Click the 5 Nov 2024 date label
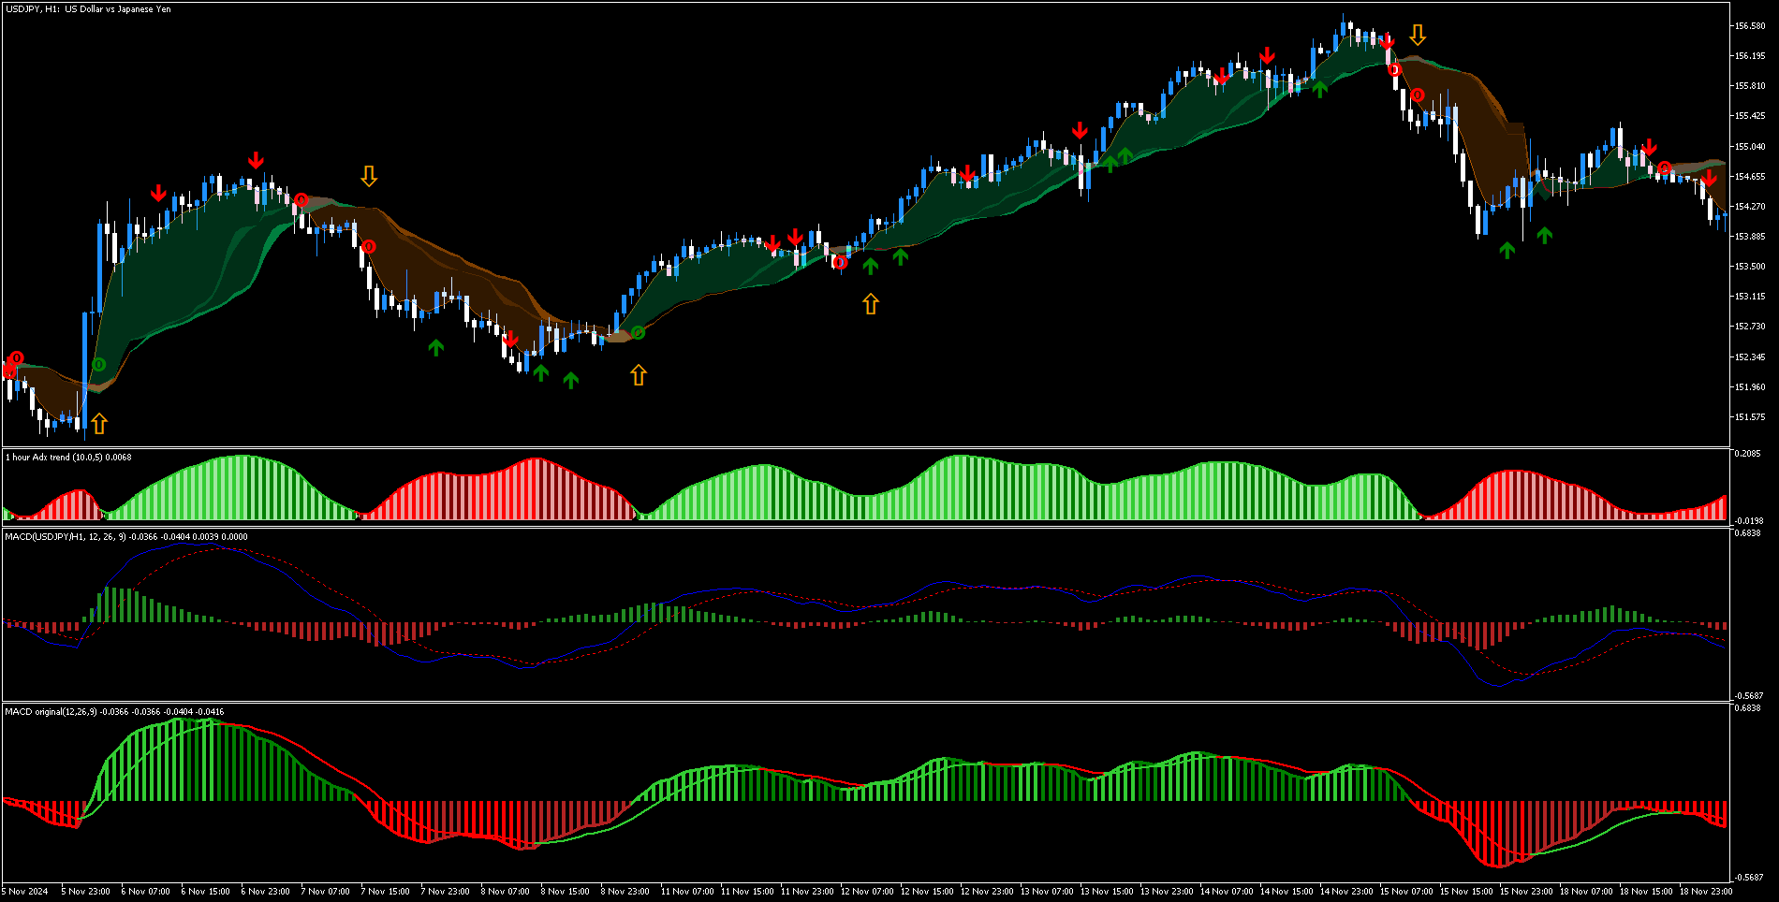The width and height of the screenshot is (1779, 902). (26, 892)
